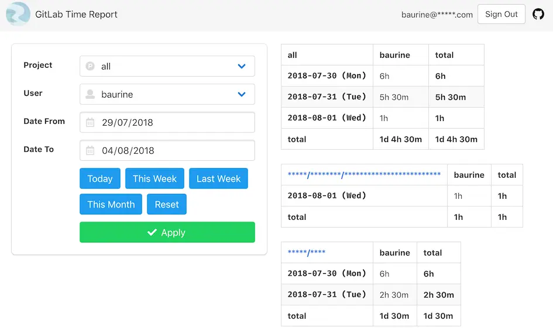This screenshot has width=553, height=334.
Task: Sign out of the account
Action: [x=501, y=14]
